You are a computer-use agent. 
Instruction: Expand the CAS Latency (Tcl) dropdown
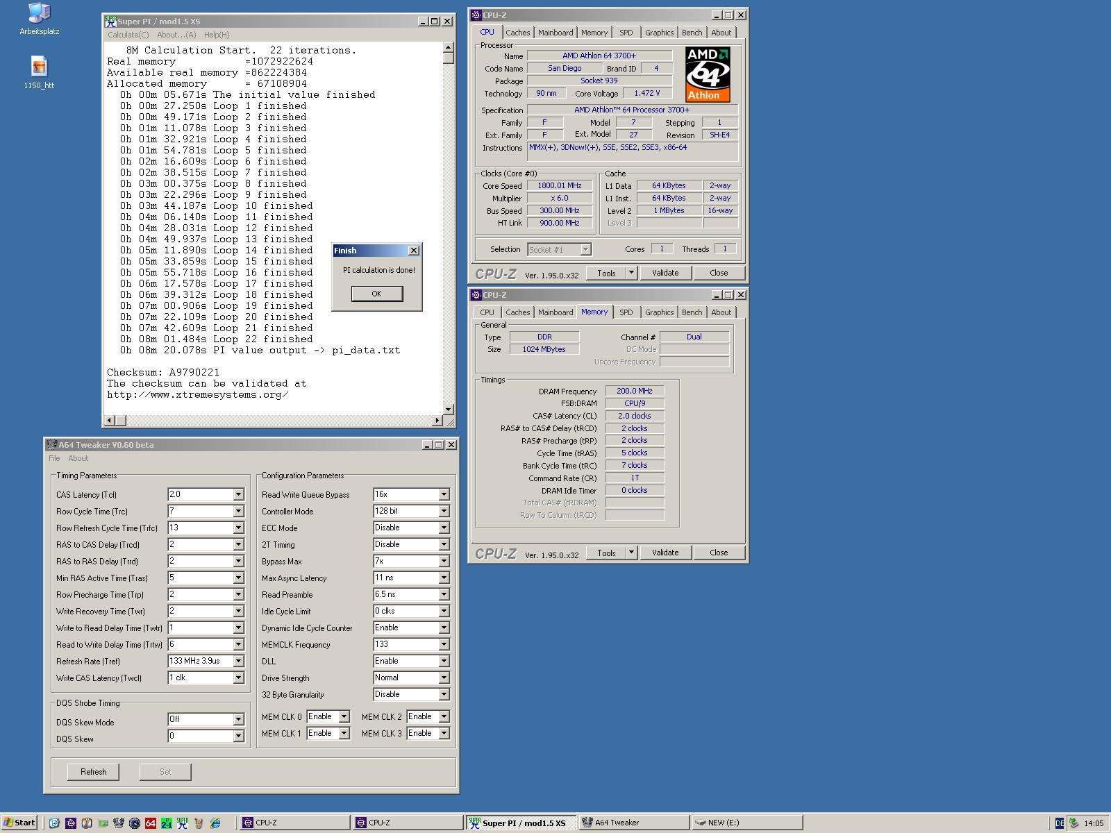pos(238,494)
